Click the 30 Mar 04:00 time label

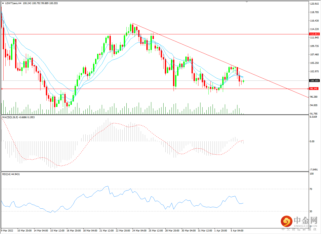point(188,231)
